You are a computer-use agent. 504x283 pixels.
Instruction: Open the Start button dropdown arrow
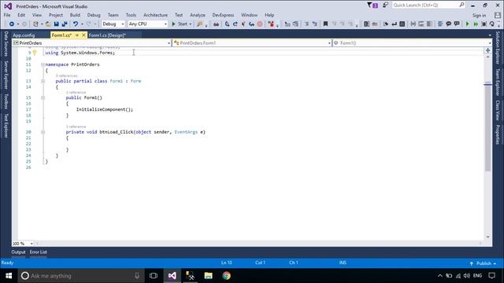point(191,24)
